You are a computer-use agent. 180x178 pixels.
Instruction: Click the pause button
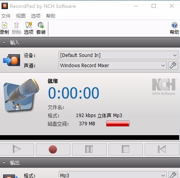89,149
